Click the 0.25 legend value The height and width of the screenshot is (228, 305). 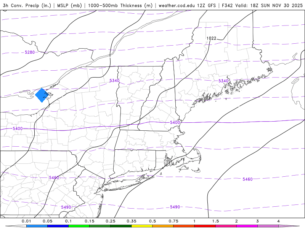click(x=111, y=221)
